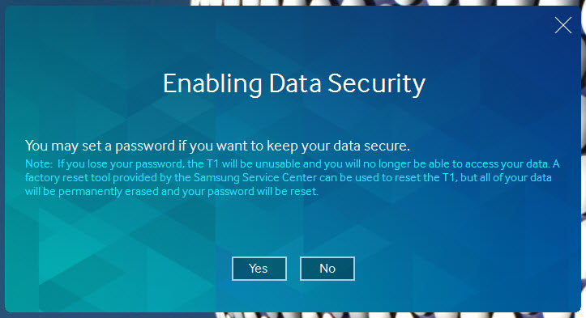This screenshot has width=586, height=318.
Task: Dismiss the dialog using the X icon
Action: (x=562, y=25)
